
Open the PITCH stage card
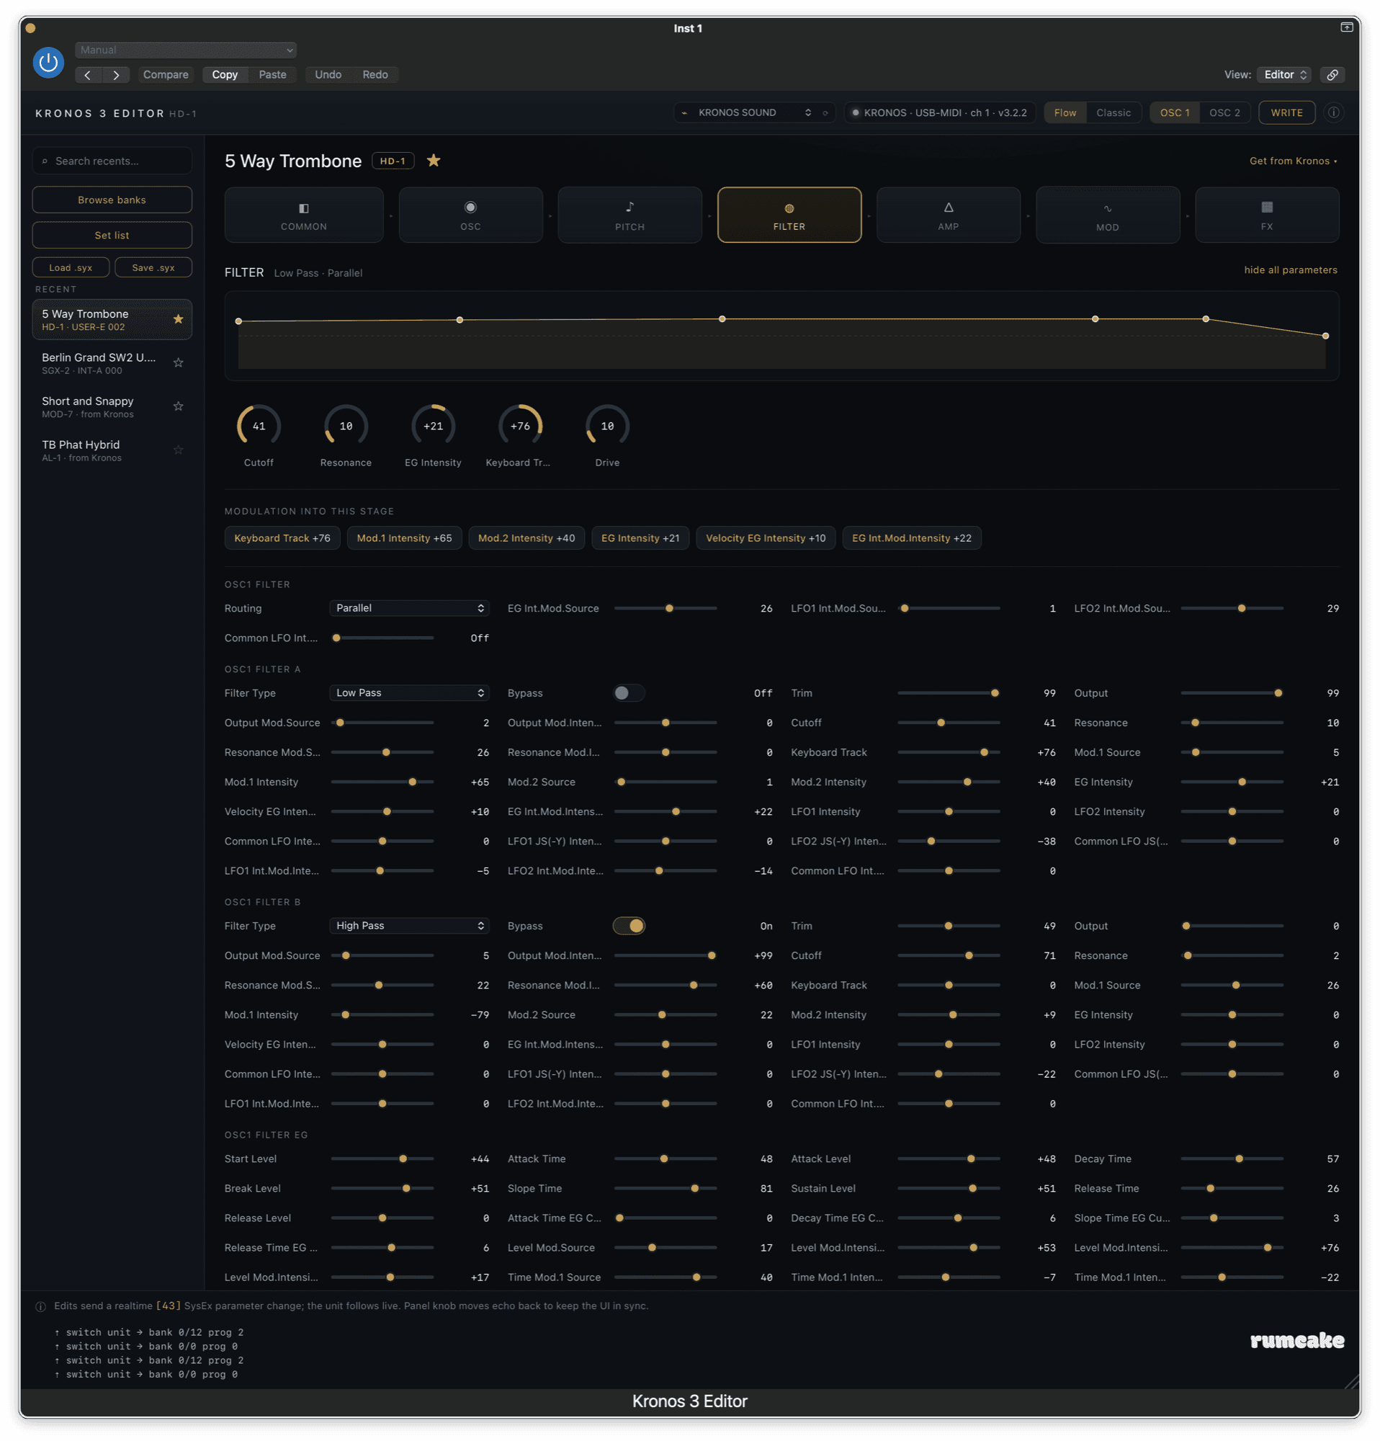click(629, 215)
